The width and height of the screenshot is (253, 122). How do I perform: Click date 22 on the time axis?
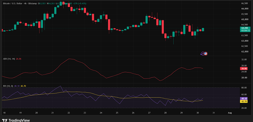(x=69, y=113)
